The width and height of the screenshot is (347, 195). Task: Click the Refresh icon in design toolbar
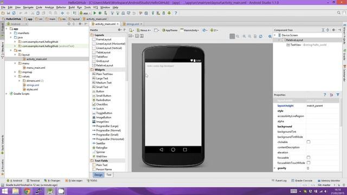pyautogui.click(x=261, y=36)
